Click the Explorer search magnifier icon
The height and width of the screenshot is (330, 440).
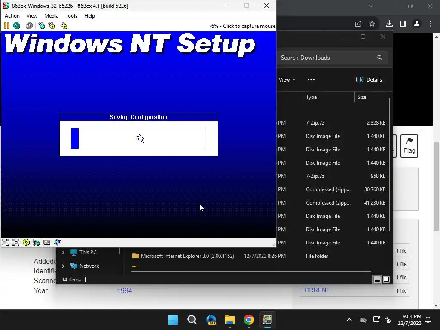tap(380, 58)
